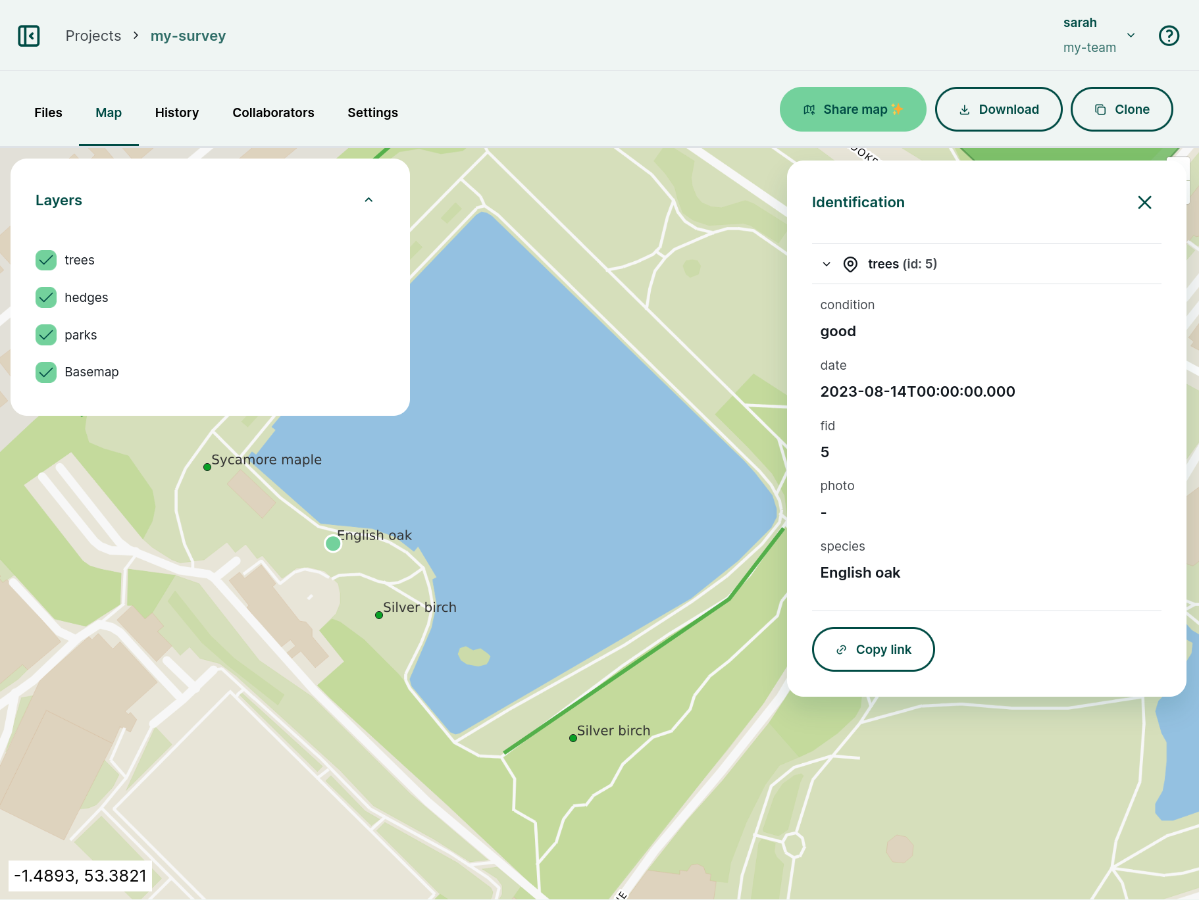Close the Identification panel with the X

(x=1144, y=202)
